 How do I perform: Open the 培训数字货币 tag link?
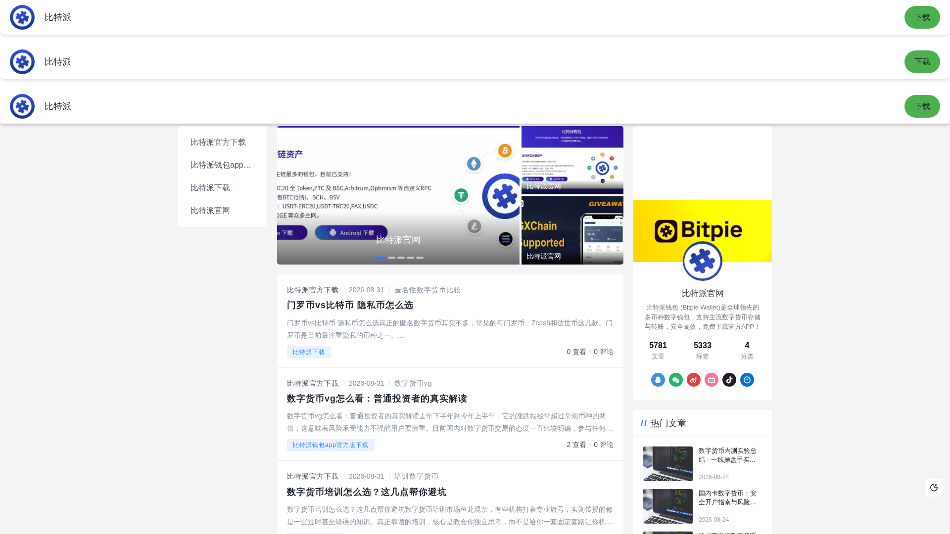click(416, 476)
